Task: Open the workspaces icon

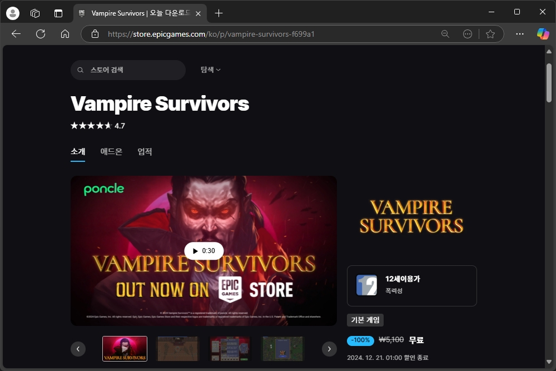Action: click(x=35, y=13)
